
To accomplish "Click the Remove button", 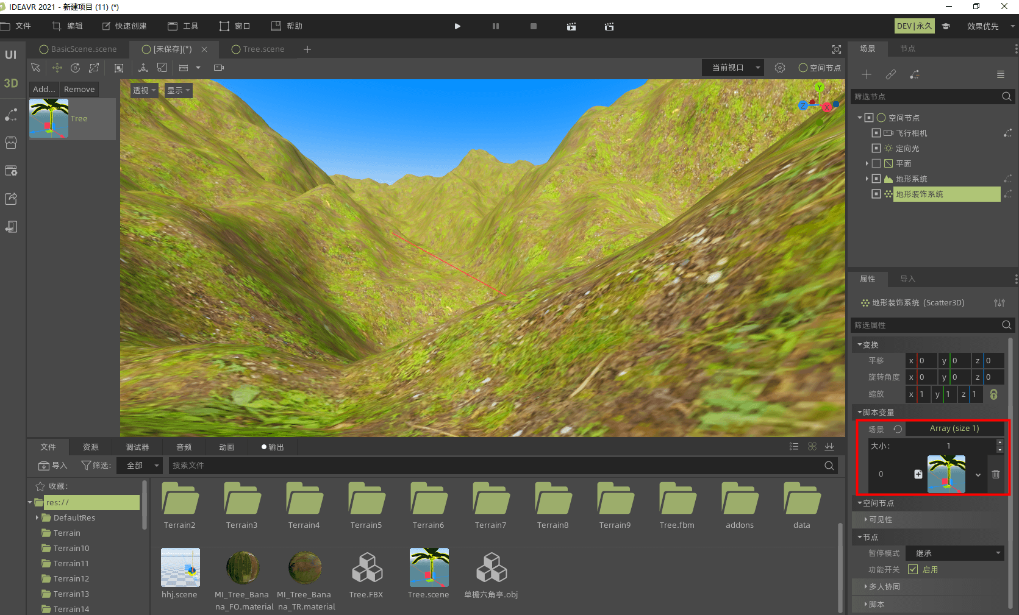I will coord(79,90).
